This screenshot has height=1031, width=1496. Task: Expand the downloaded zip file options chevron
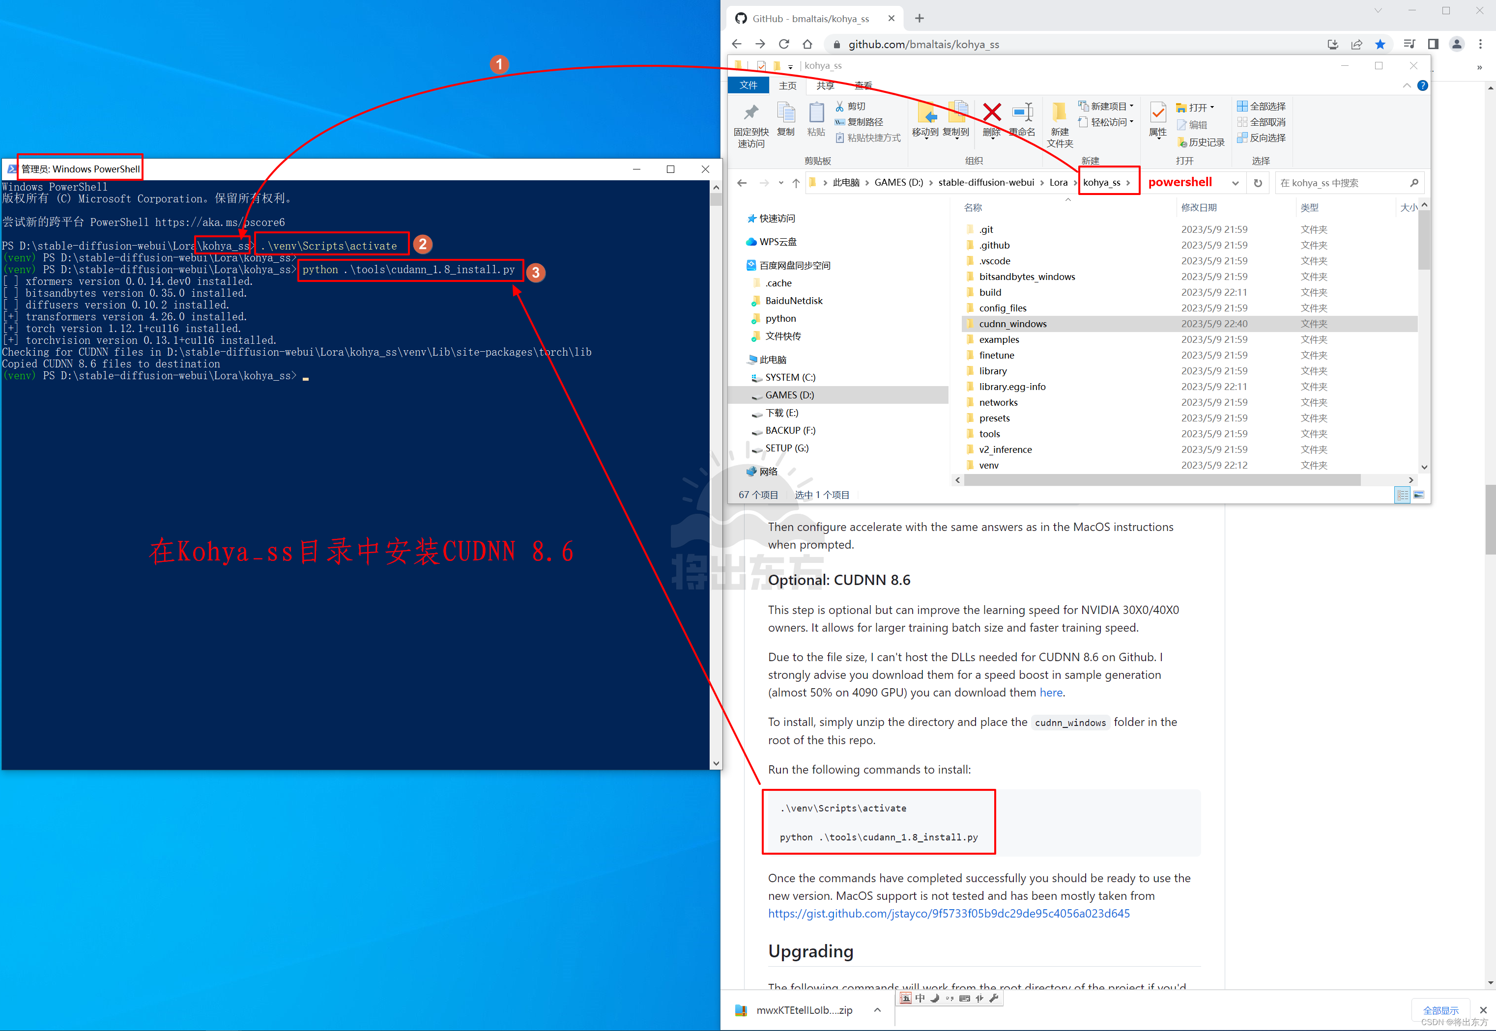click(877, 1010)
